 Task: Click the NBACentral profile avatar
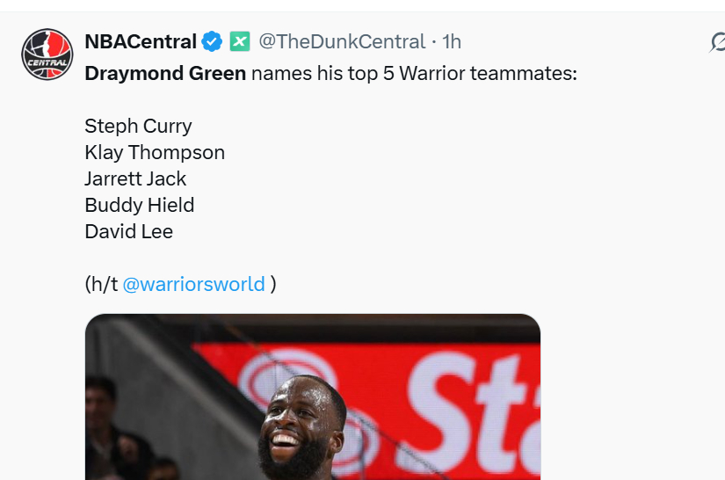pyautogui.click(x=47, y=55)
